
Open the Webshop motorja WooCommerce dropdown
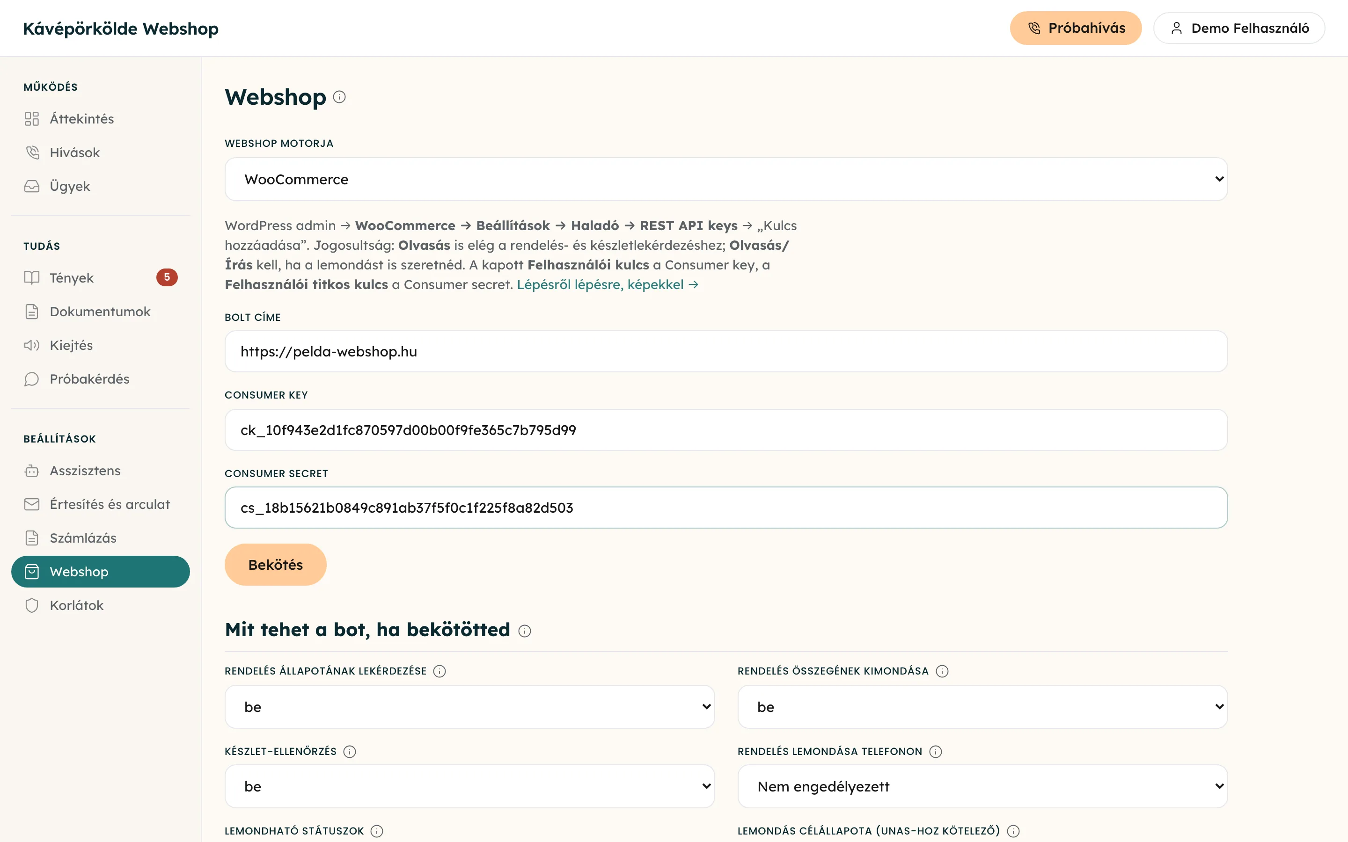[726, 179]
